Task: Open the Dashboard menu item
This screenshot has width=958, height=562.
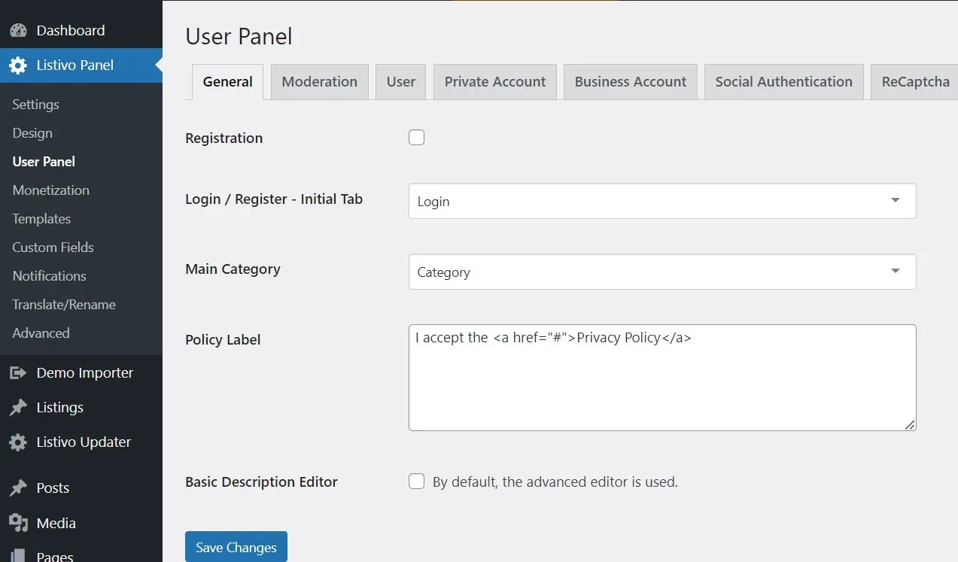Action: tap(81, 31)
